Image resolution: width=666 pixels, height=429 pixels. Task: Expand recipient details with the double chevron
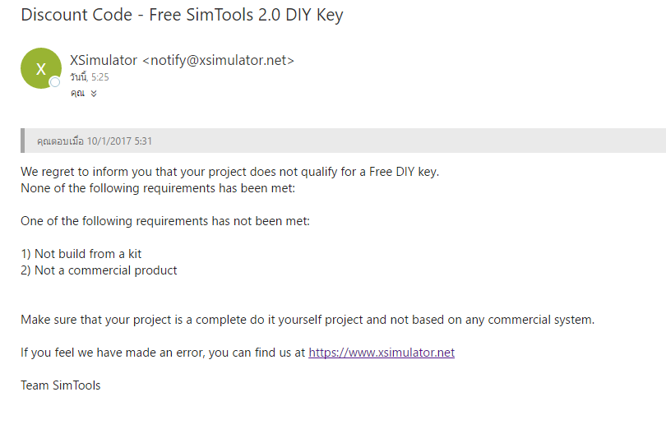(94, 94)
